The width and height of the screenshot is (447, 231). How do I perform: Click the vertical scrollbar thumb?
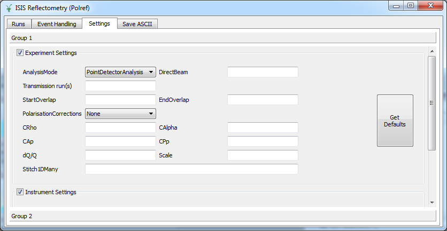[x=431, y=103]
